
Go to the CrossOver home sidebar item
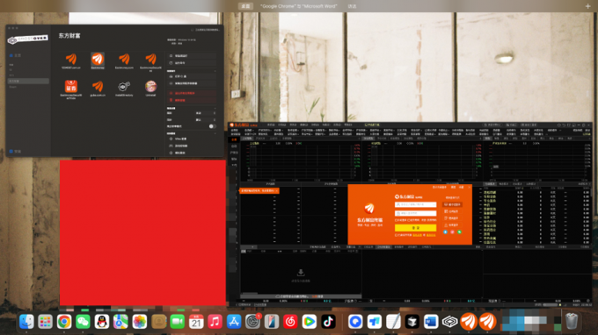pos(15,55)
